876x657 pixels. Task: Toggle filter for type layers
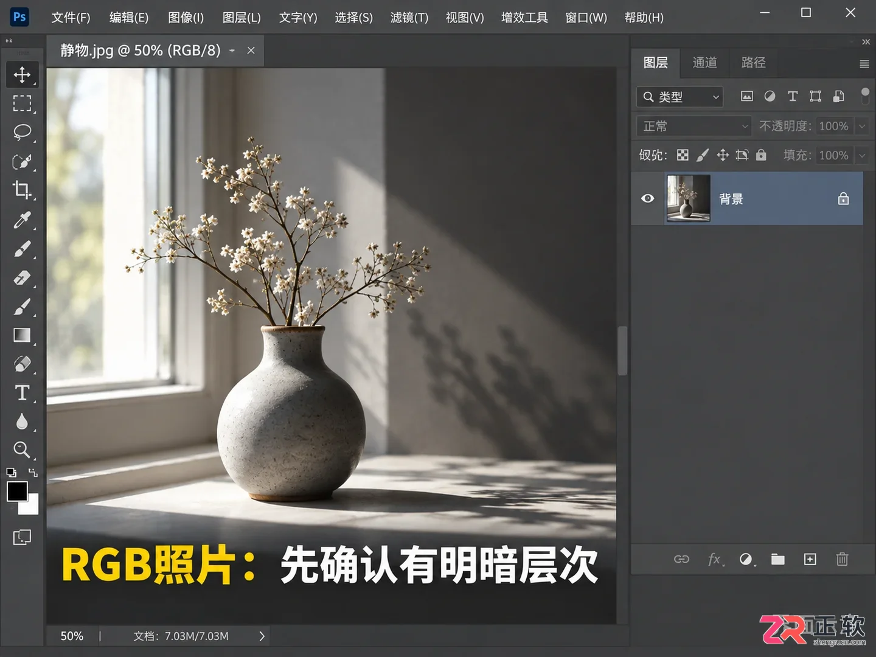(793, 96)
